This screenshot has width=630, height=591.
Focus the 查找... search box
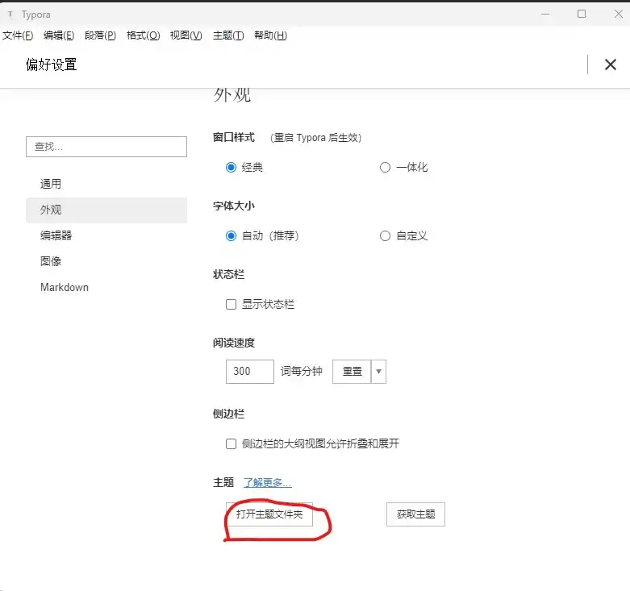coord(106,147)
